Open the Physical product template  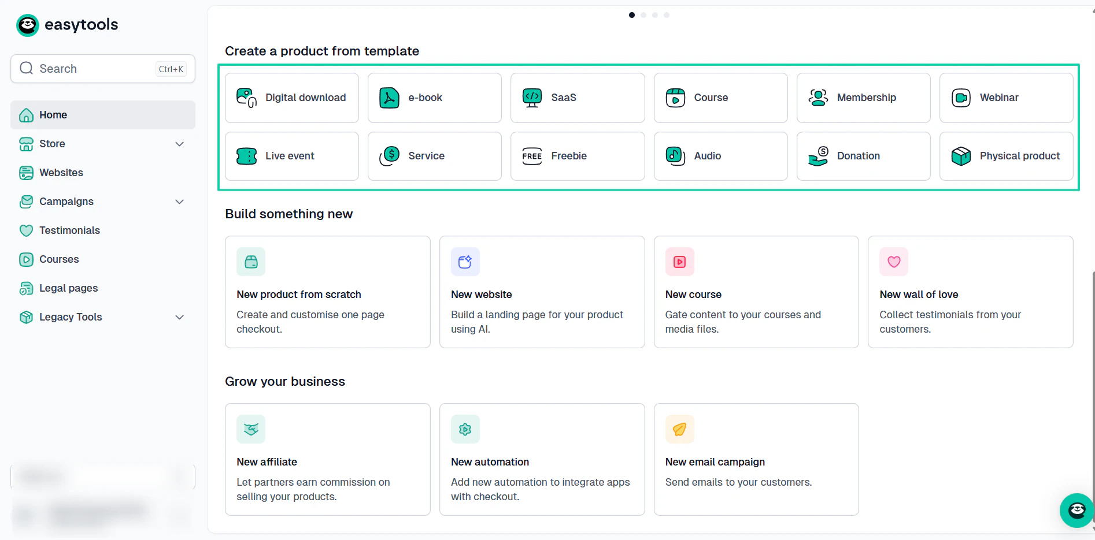point(1006,156)
